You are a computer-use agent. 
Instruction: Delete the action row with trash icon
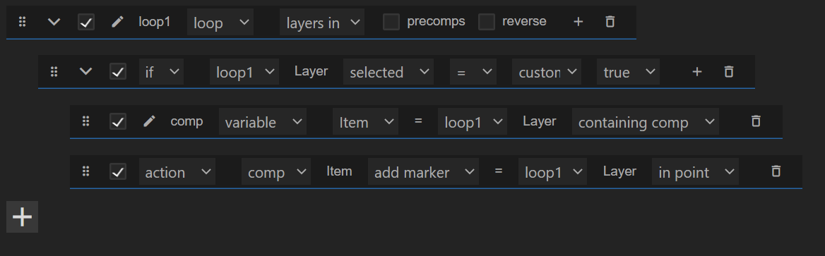(776, 171)
